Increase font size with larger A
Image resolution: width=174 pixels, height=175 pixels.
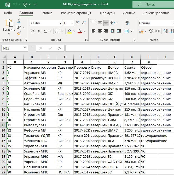(77, 23)
